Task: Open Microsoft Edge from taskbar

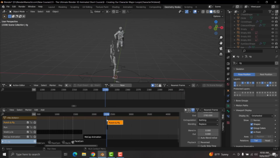Action: 75,154
